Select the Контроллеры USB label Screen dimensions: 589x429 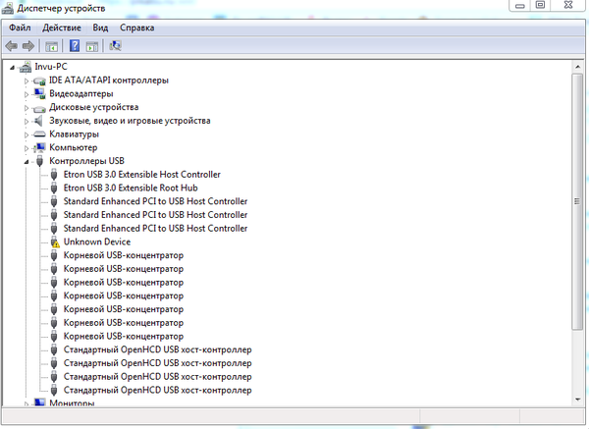coord(86,161)
